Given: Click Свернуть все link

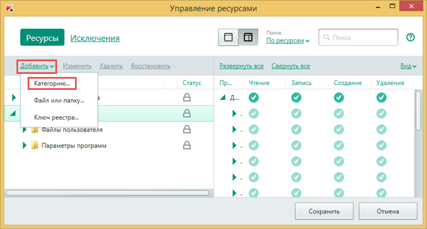Looking at the screenshot, I should tap(290, 66).
